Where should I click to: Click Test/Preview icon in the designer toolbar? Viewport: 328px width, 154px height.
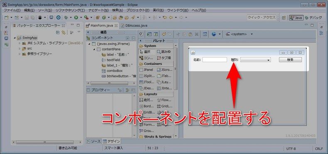point(149,34)
